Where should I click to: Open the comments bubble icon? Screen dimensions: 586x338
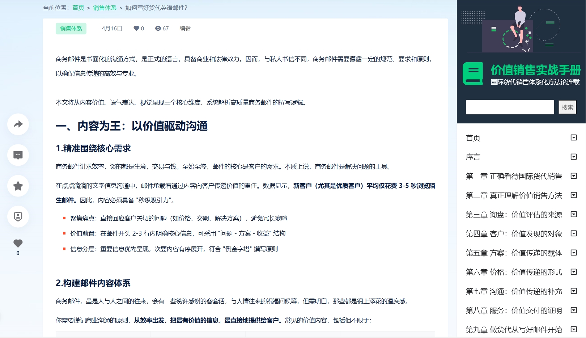click(x=18, y=155)
